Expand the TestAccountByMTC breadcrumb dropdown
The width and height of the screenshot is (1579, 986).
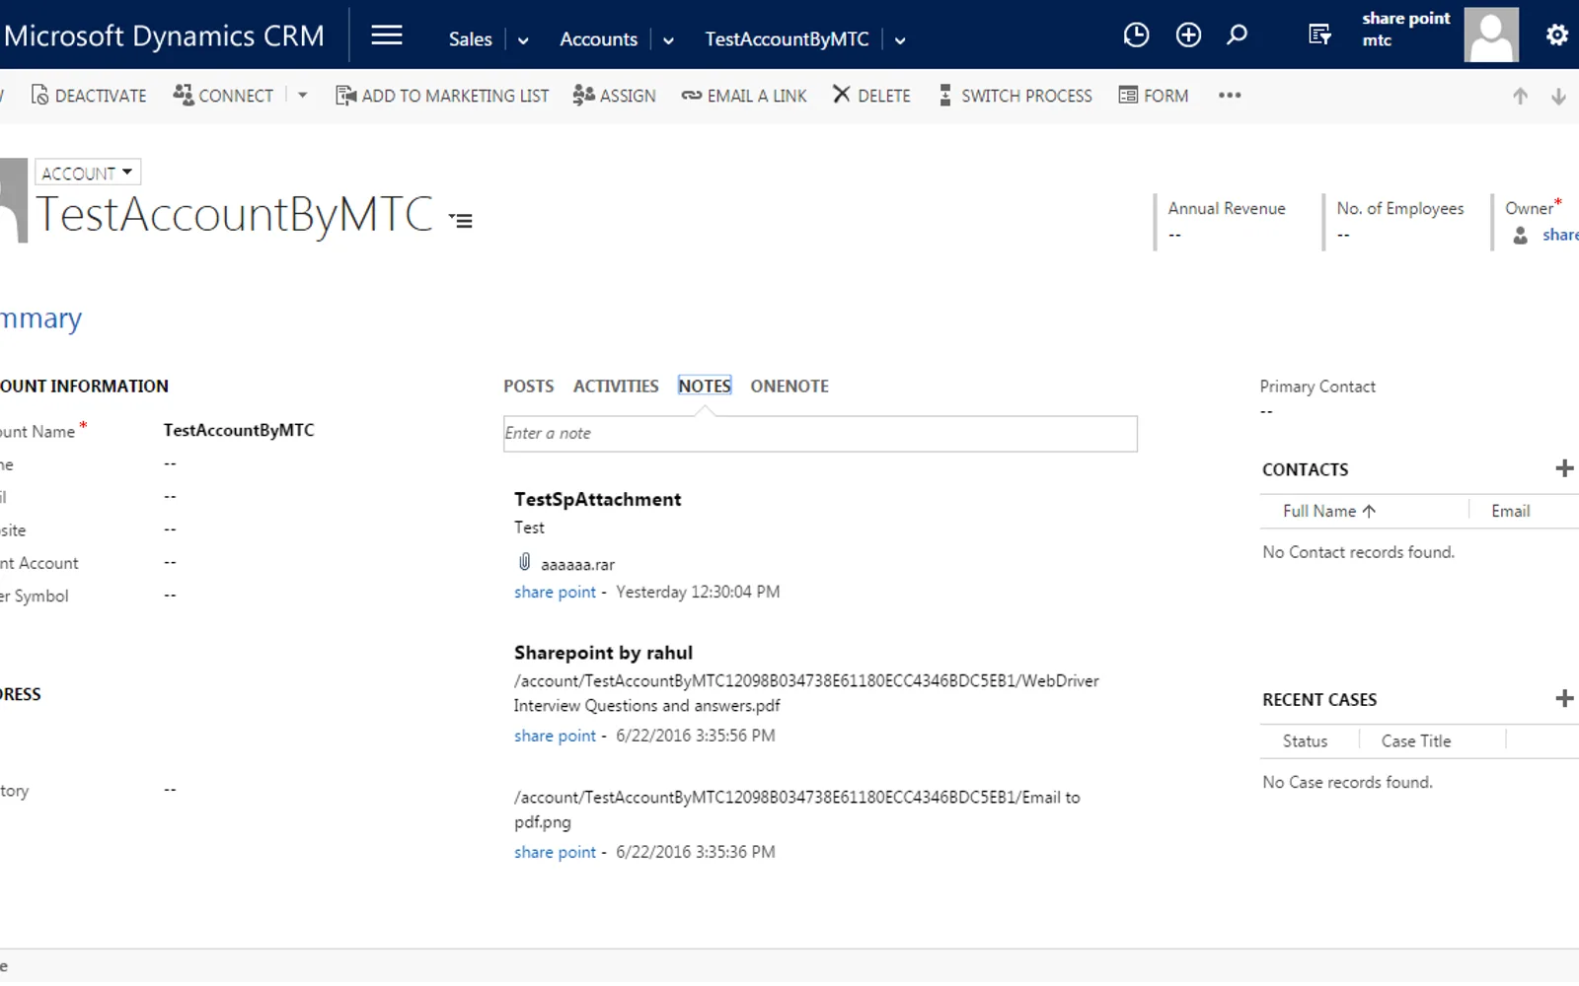click(x=900, y=40)
